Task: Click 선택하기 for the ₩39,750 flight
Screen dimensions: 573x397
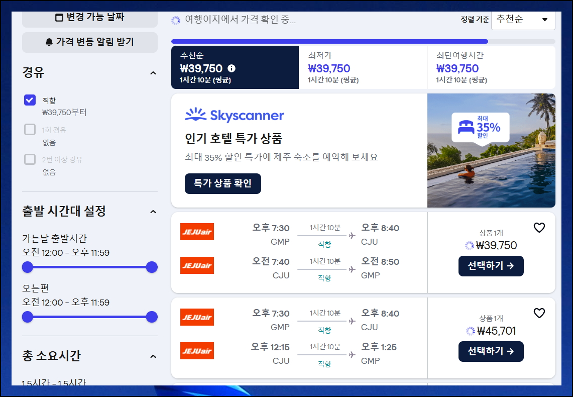Action: [x=491, y=266]
